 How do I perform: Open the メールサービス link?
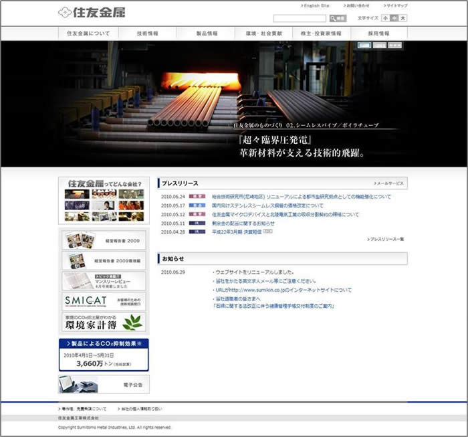[x=389, y=183]
